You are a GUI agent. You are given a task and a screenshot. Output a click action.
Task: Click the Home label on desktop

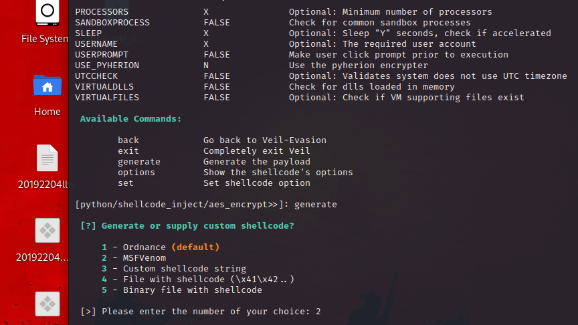(x=47, y=112)
